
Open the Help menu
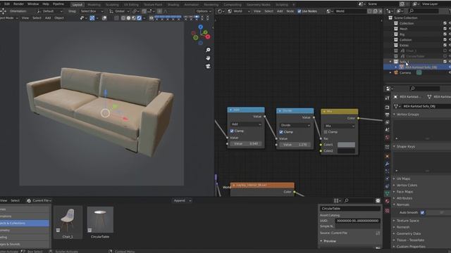(45, 4)
